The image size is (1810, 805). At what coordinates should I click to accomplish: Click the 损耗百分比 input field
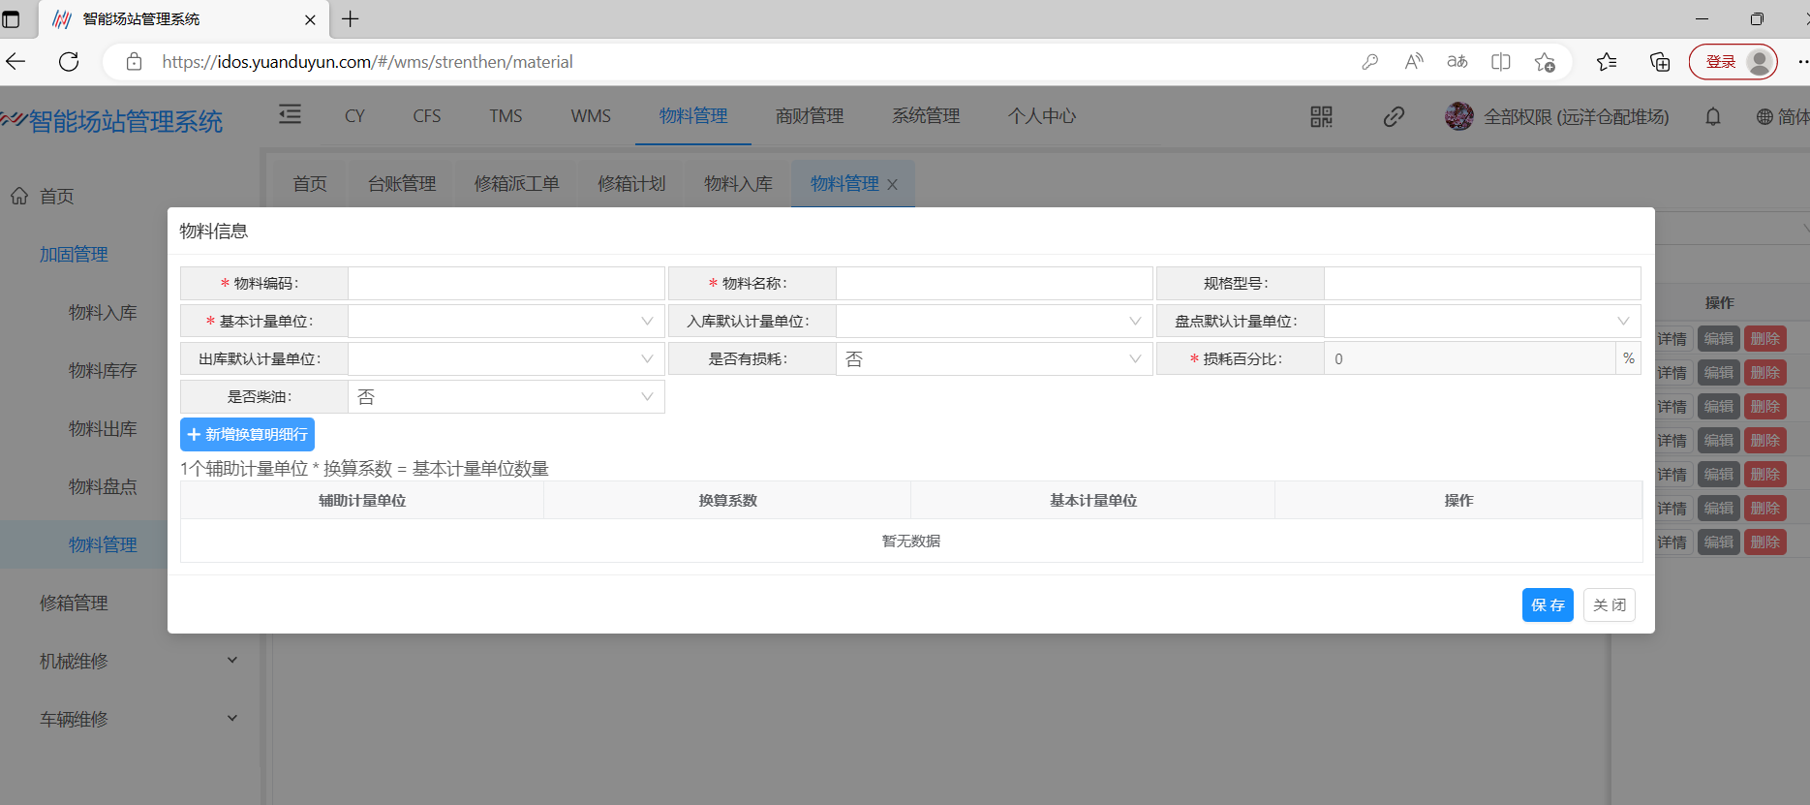(1468, 359)
